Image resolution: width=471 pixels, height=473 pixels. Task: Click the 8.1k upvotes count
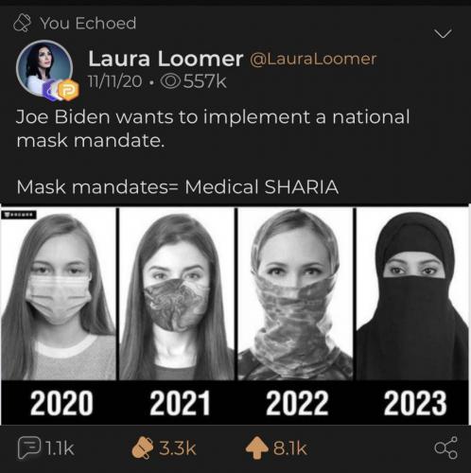point(289,448)
